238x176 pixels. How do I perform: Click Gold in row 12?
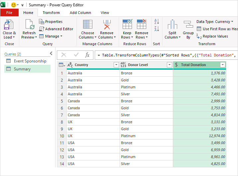click(125, 150)
